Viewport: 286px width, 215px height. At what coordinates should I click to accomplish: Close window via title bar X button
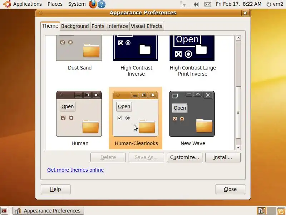pos(245,13)
